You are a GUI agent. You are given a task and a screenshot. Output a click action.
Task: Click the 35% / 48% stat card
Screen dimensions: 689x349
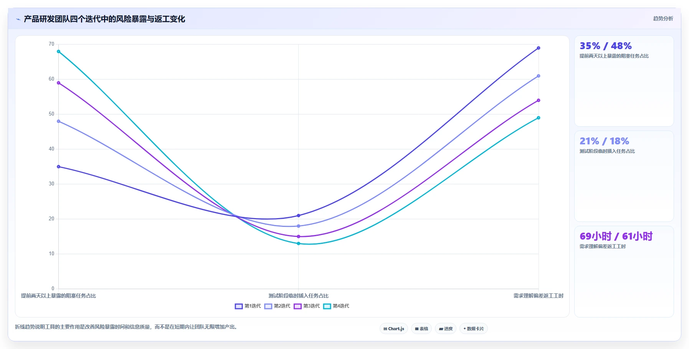coord(624,81)
